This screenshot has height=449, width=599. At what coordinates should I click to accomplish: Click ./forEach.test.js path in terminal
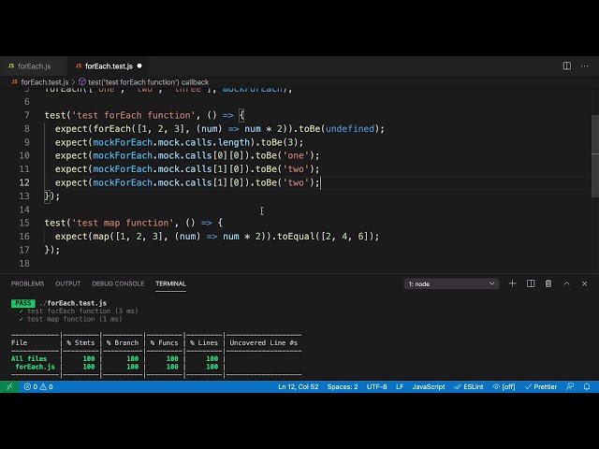click(73, 303)
